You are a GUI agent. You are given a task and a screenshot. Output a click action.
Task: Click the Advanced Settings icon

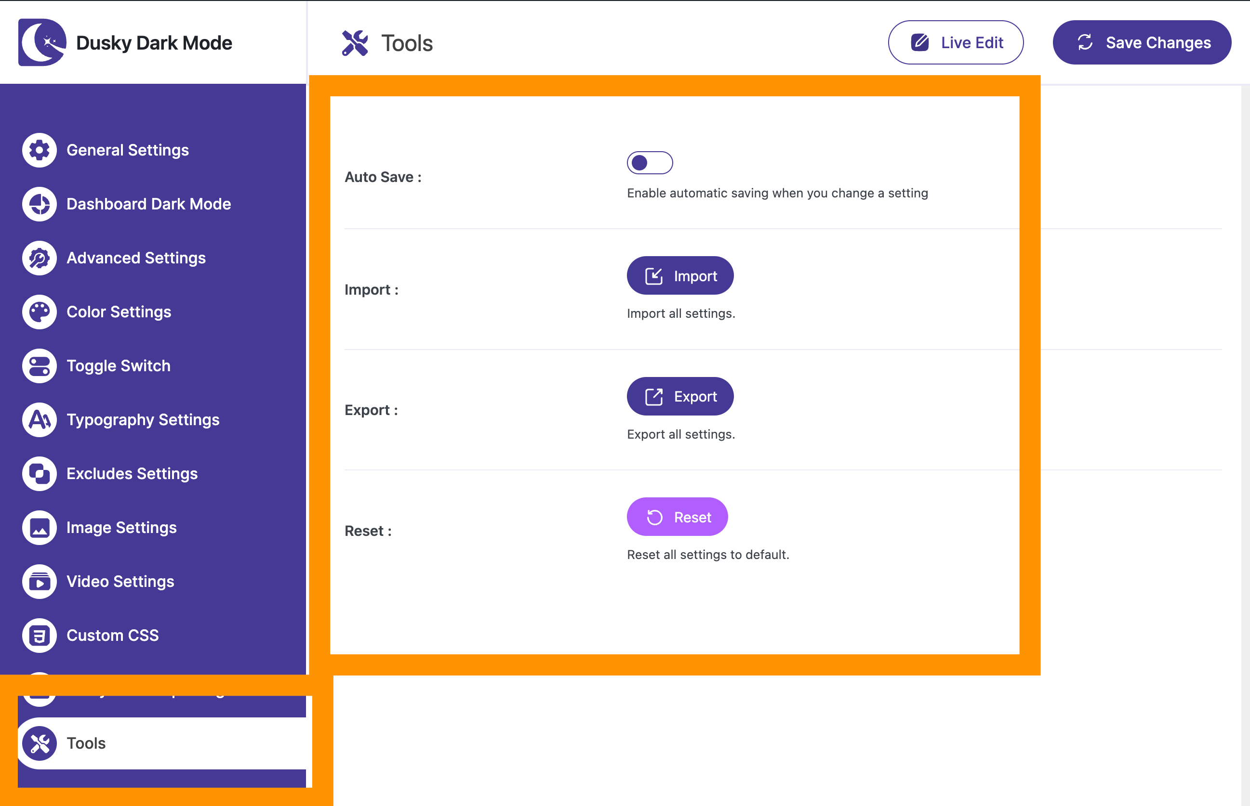tap(40, 258)
